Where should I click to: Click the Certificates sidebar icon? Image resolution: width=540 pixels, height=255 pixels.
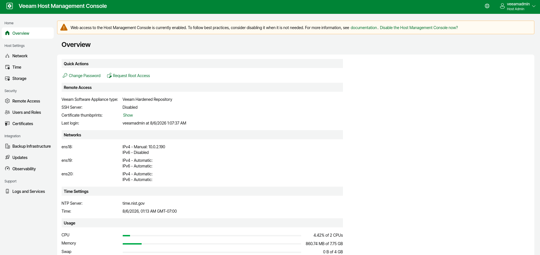point(7,124)
